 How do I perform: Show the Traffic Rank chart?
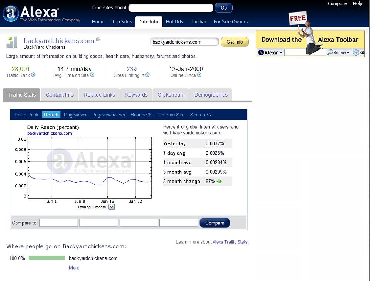pyautogui.click(x=26, y=115)
